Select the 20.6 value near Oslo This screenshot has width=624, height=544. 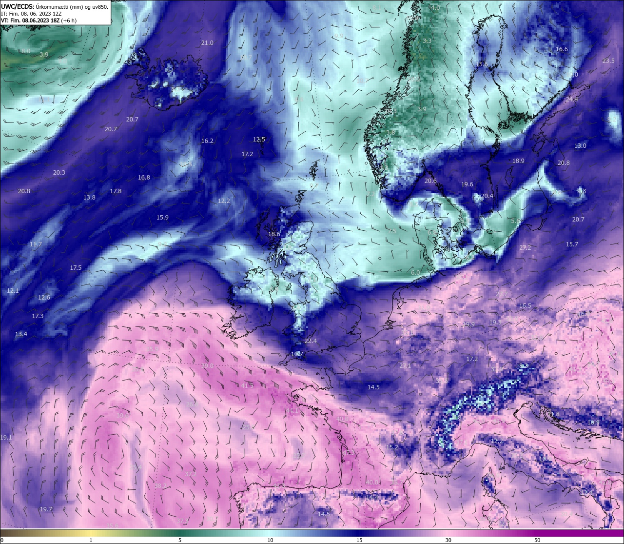coord(430,181)
